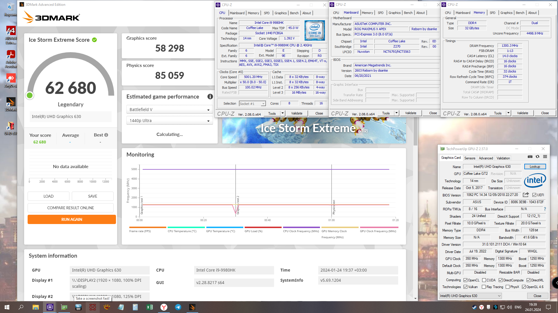Open Yandex Browser from the taskbar

coord(164,307)
